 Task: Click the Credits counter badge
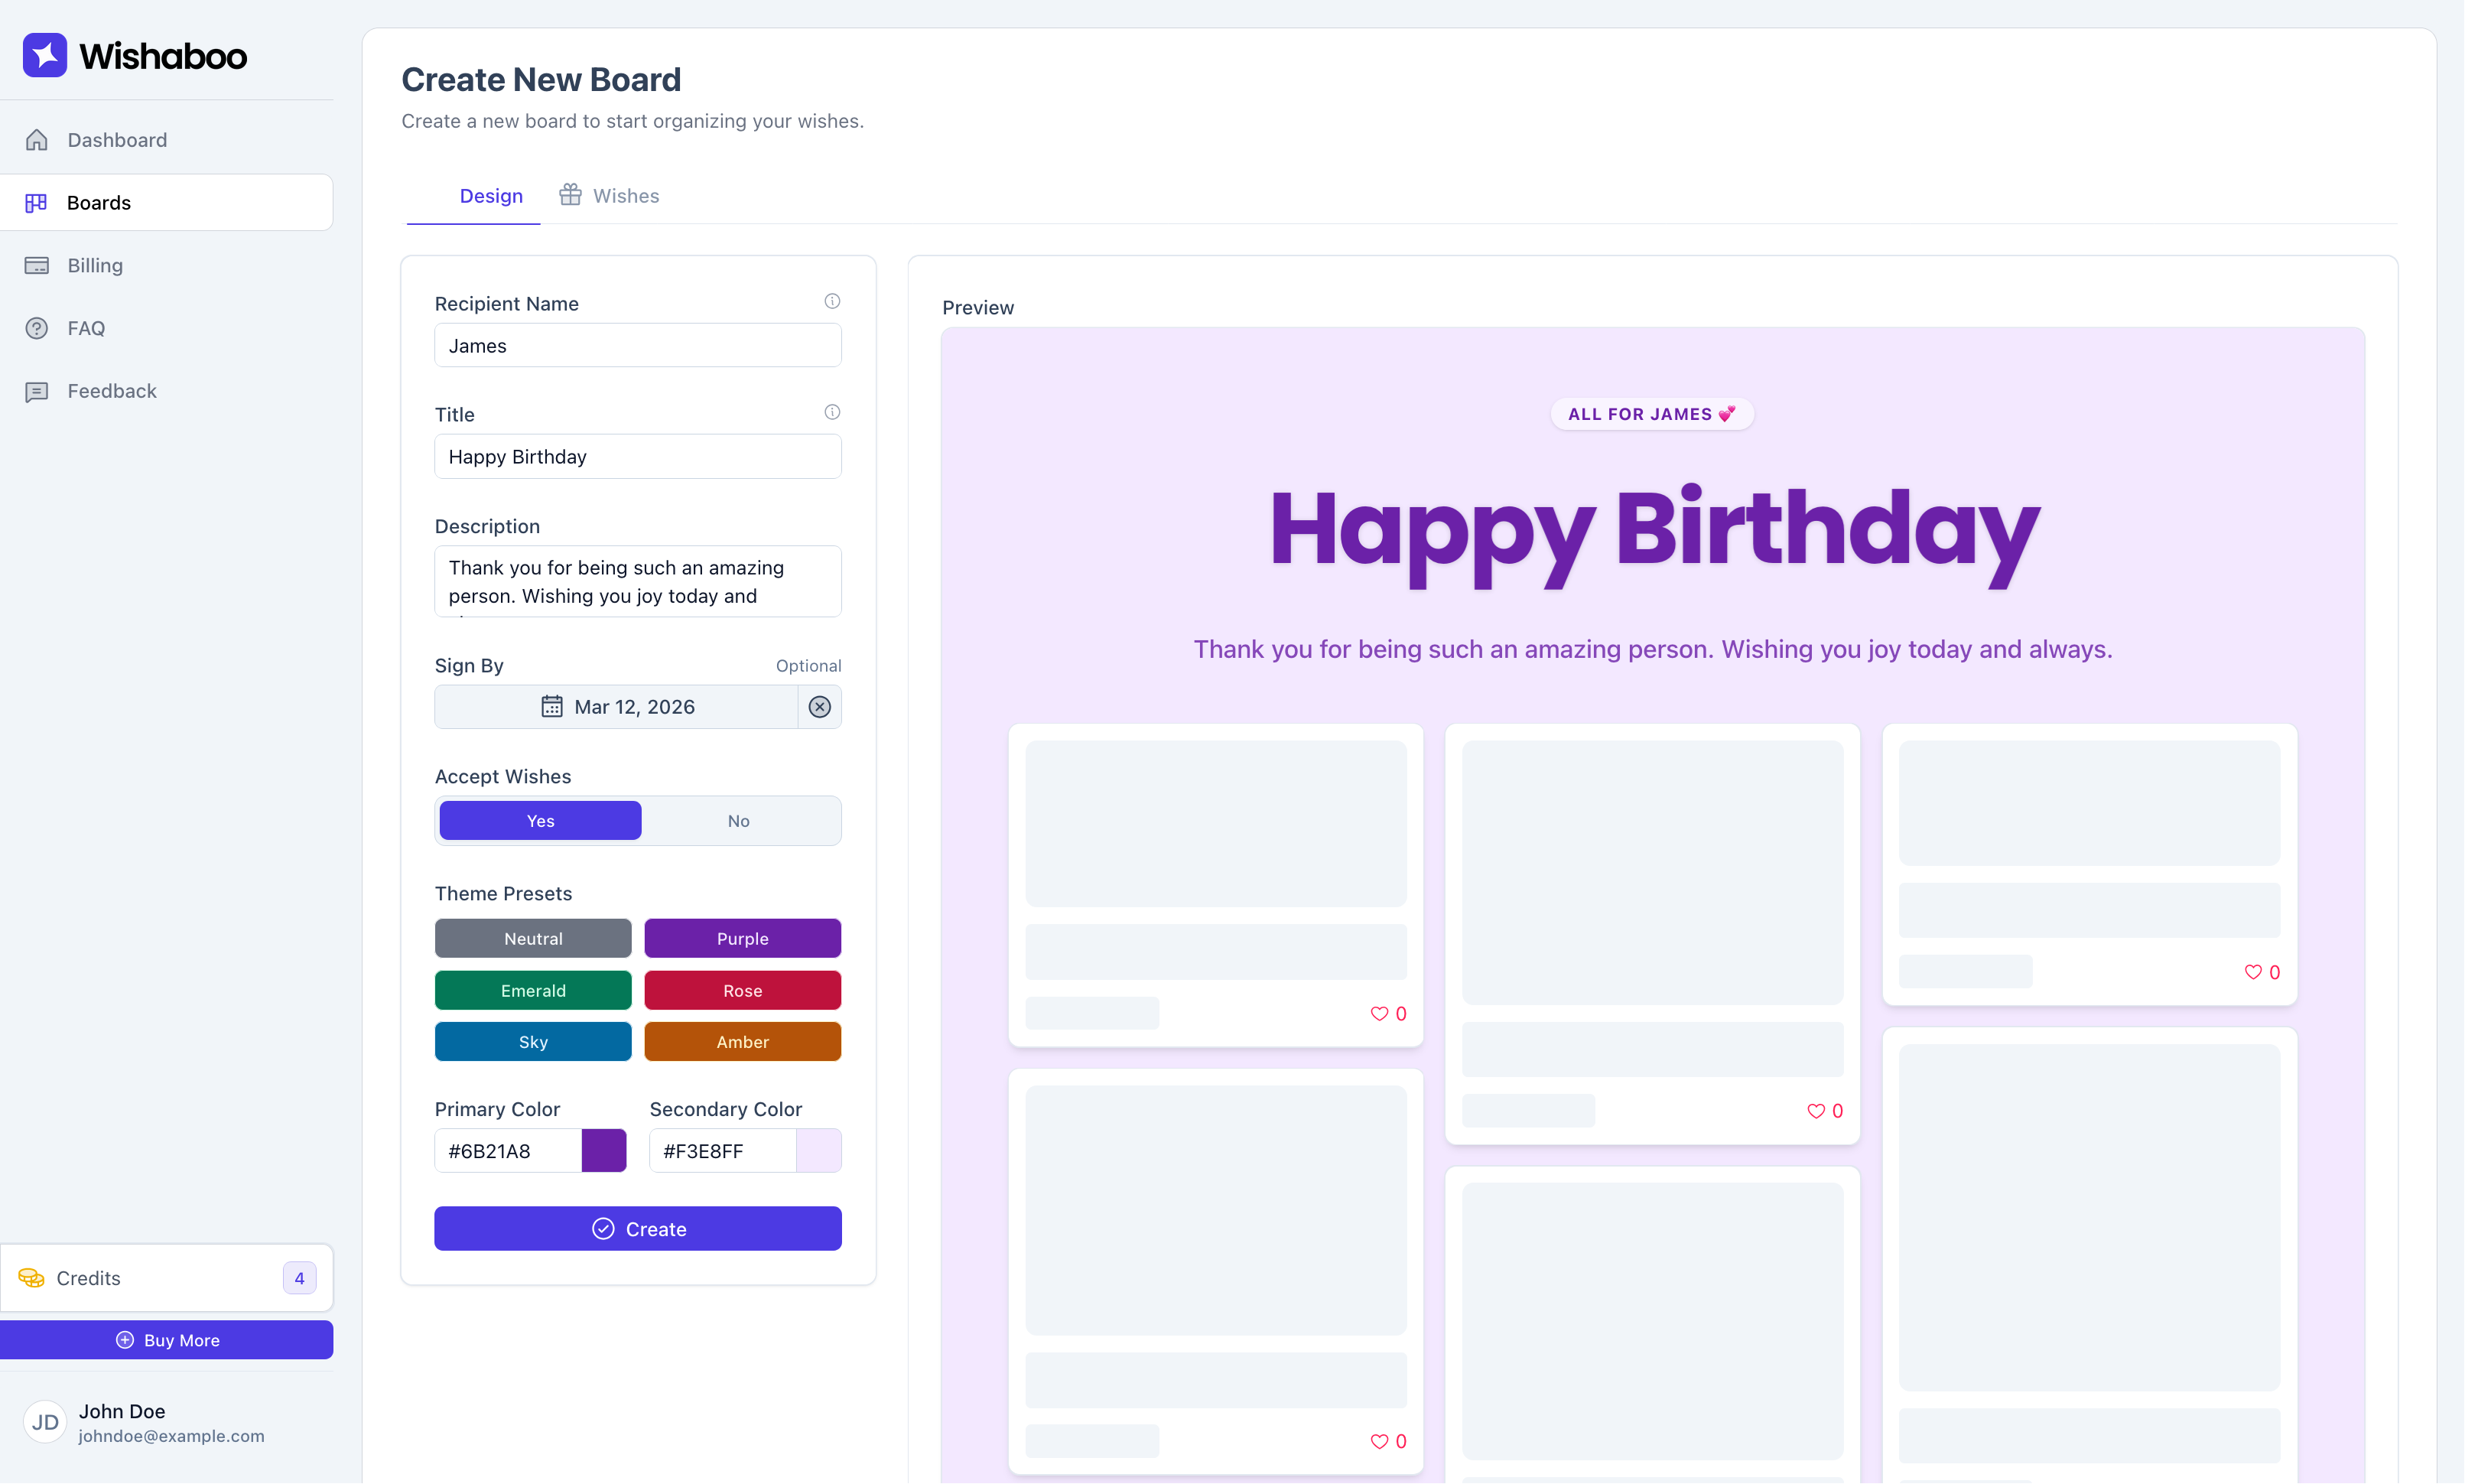click(300, 1277)
